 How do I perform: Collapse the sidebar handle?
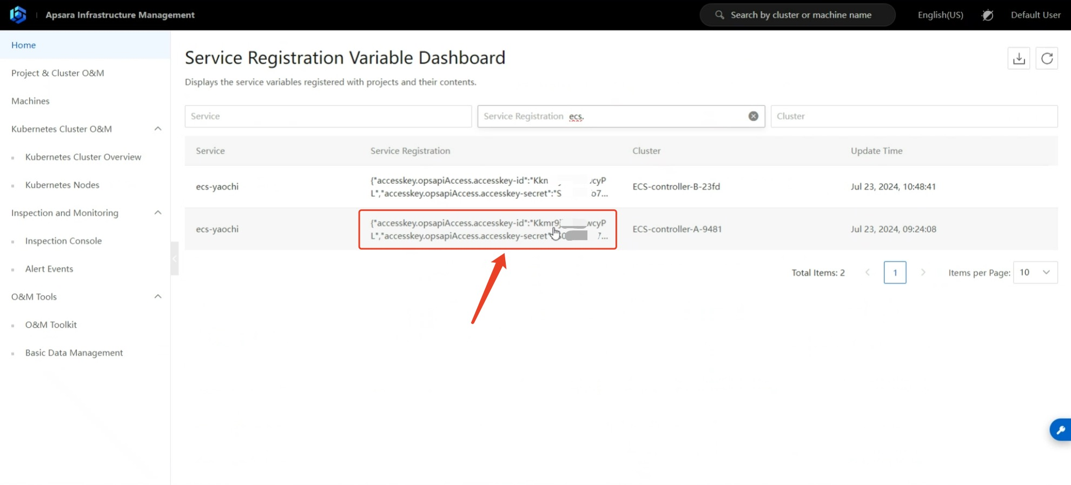[175, 258]
